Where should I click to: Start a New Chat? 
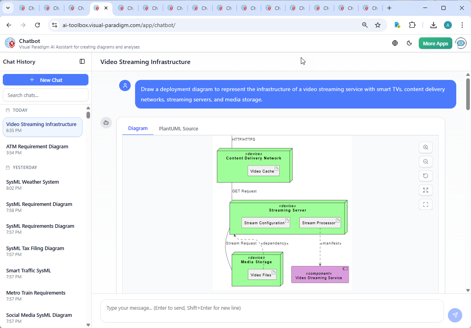(45, 80)
